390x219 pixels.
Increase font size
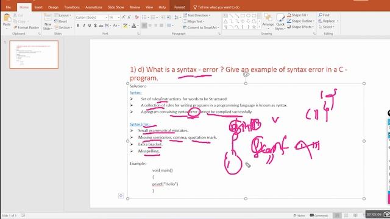(x=124, y=18)
